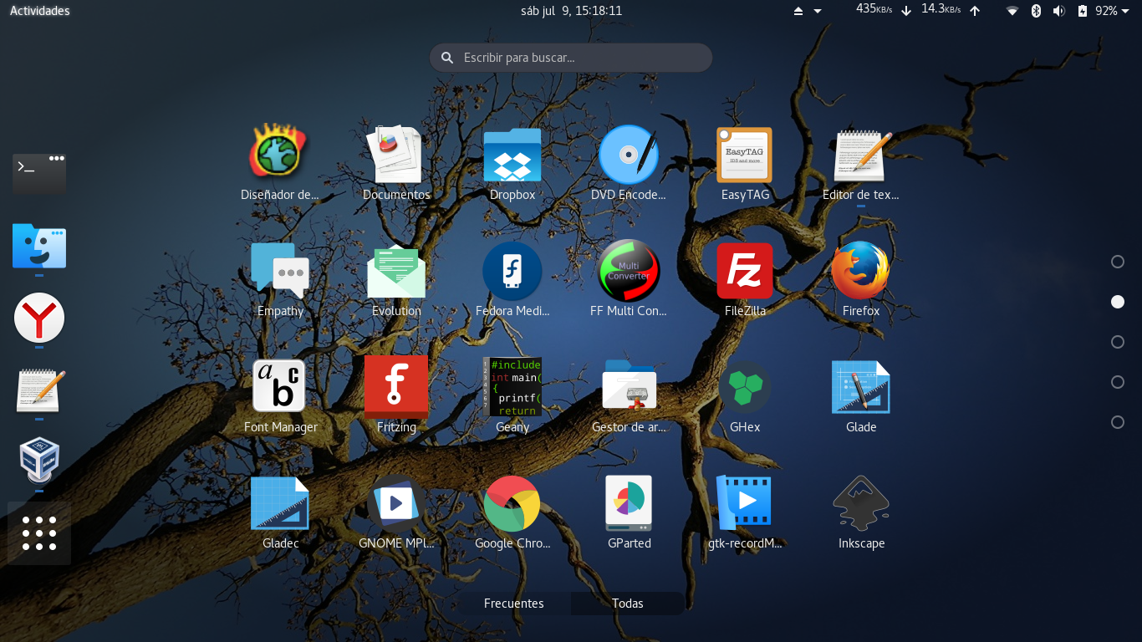Switch to the Frecuentes tab
The image size is (1142, 642).
[x=514, y=604]
